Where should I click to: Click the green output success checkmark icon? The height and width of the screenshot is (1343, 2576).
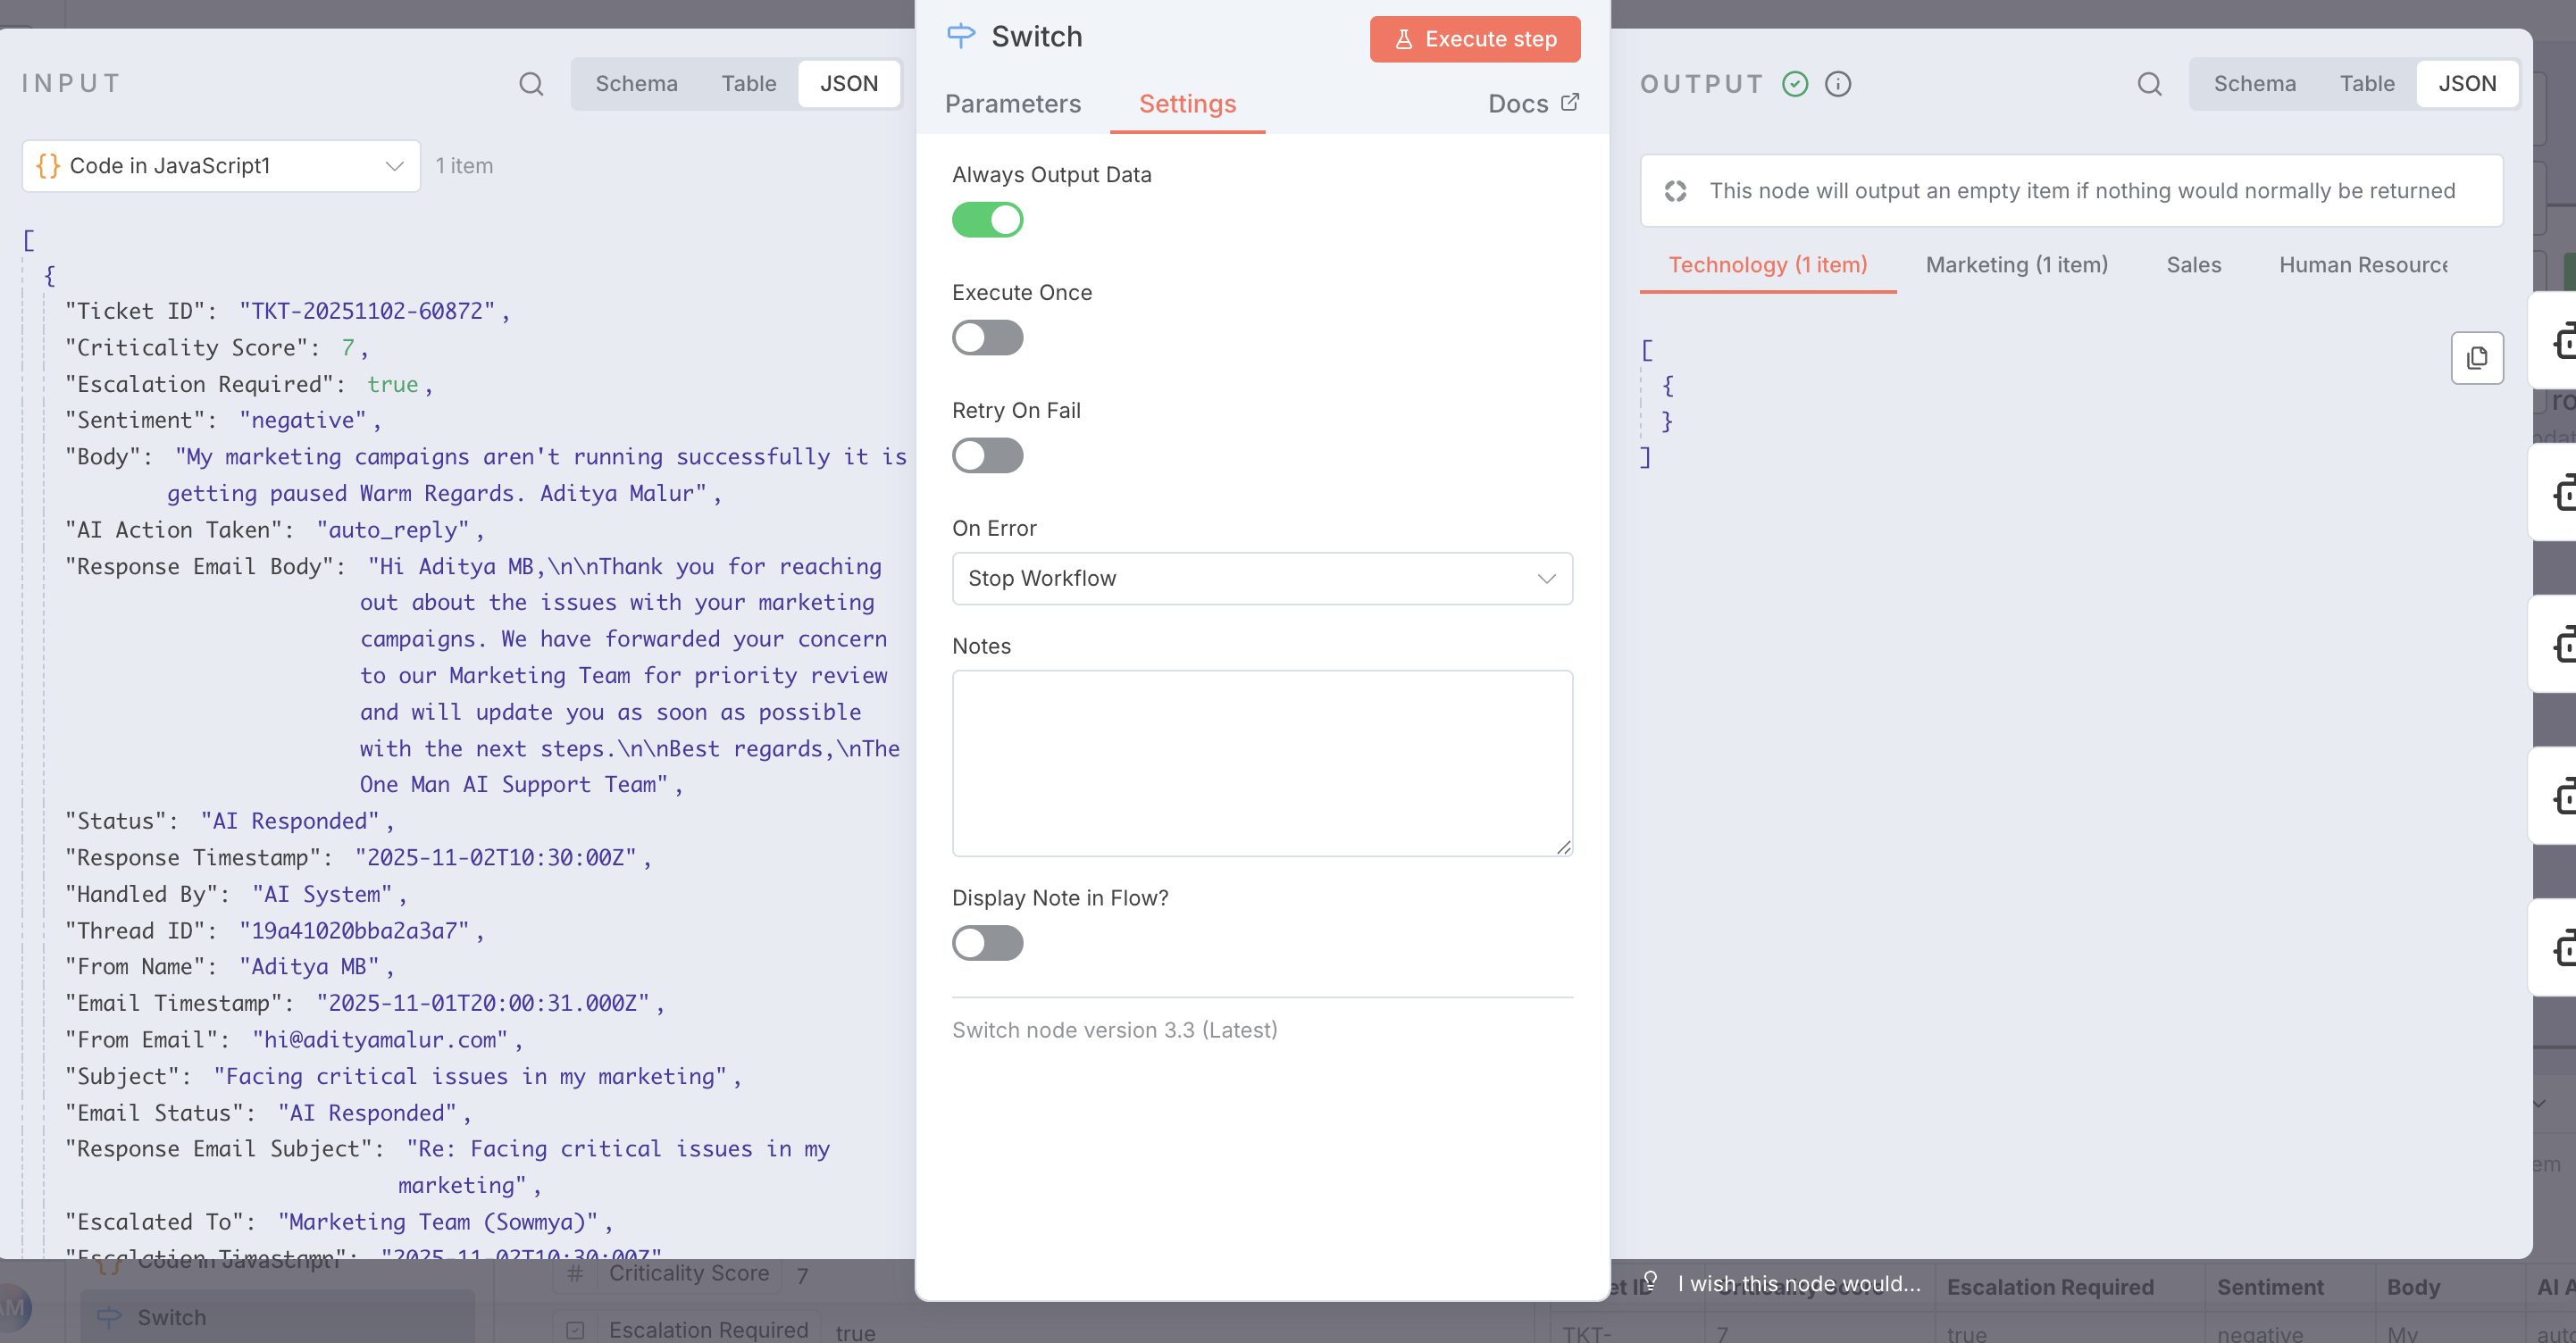[1795, 84]
